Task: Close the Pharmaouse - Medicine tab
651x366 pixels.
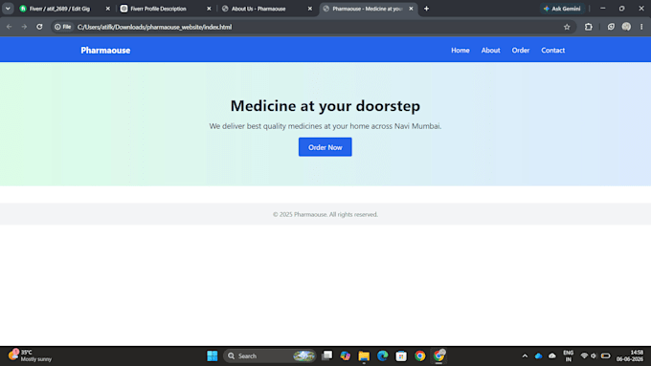Action: [x=411, y=9]
